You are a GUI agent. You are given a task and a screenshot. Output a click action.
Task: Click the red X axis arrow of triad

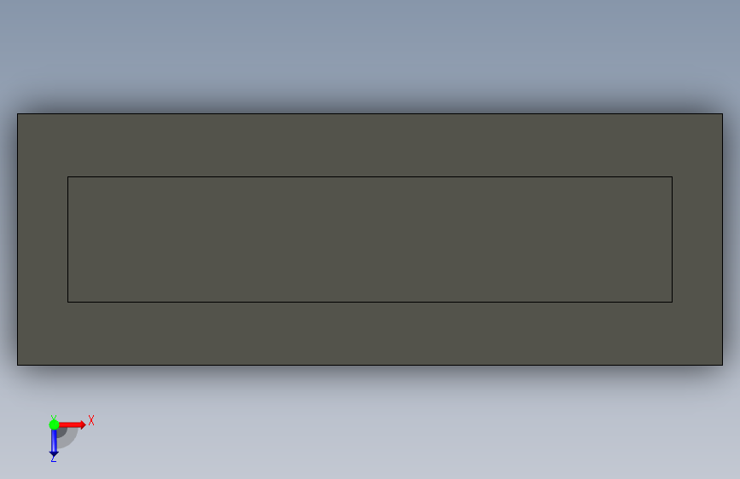coord(73,424)
